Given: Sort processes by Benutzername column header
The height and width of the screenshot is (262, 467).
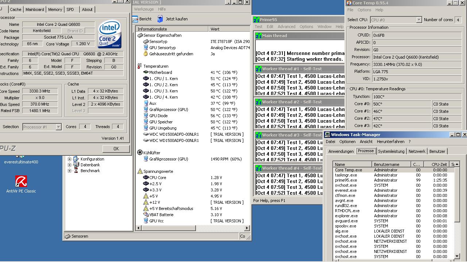Looking at the screenshot, I should 392,164.
